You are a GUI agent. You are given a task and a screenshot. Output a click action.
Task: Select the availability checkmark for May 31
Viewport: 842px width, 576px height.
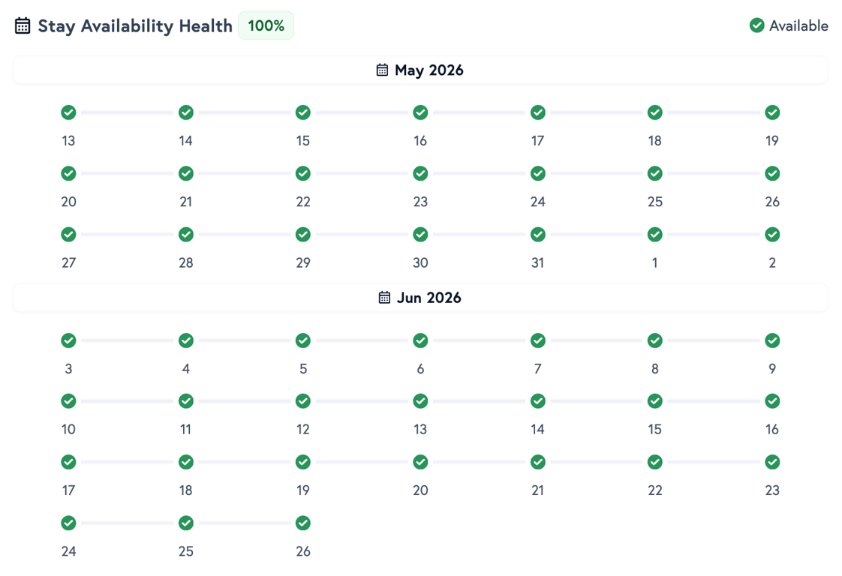click(537, 234)
